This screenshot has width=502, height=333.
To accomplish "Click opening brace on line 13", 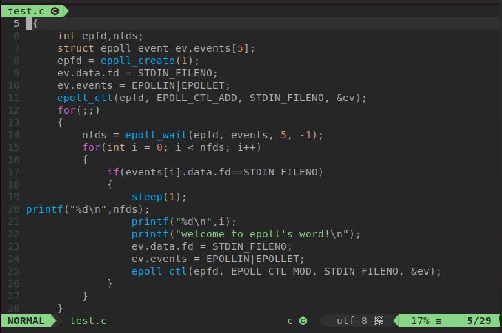I will tap(60, 122).
